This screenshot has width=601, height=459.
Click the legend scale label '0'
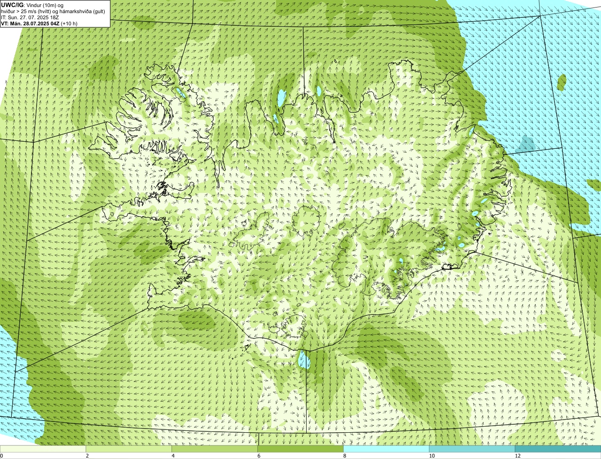coord(2,456)
